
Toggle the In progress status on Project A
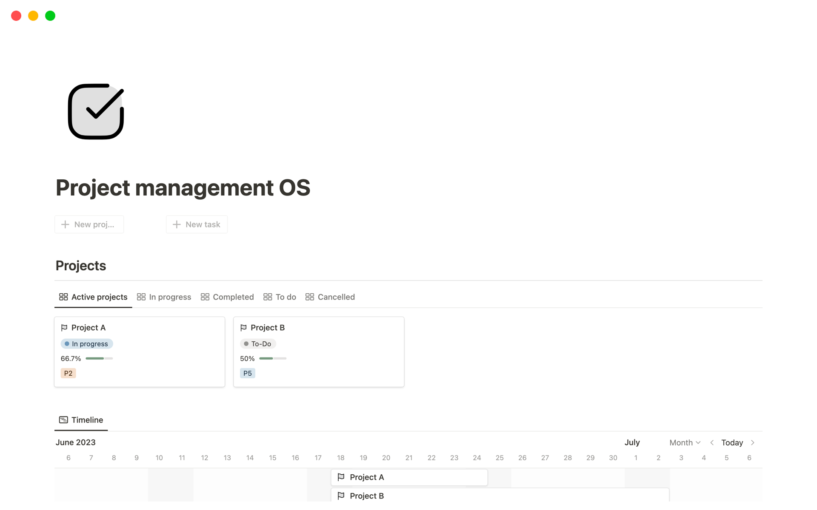[85, 344]
